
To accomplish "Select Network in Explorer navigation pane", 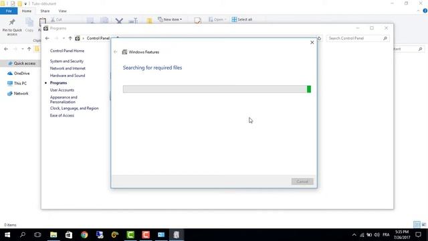I will click(18, 94).
